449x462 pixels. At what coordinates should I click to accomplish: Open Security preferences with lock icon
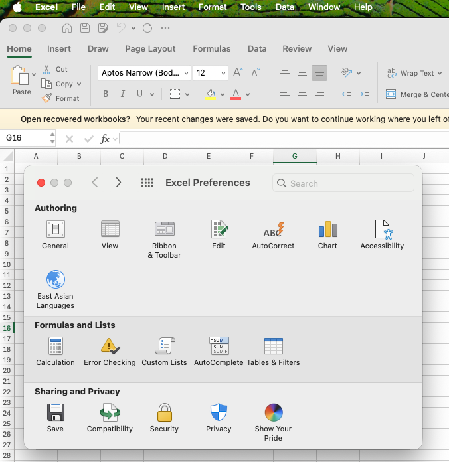[x=164, y=418]
